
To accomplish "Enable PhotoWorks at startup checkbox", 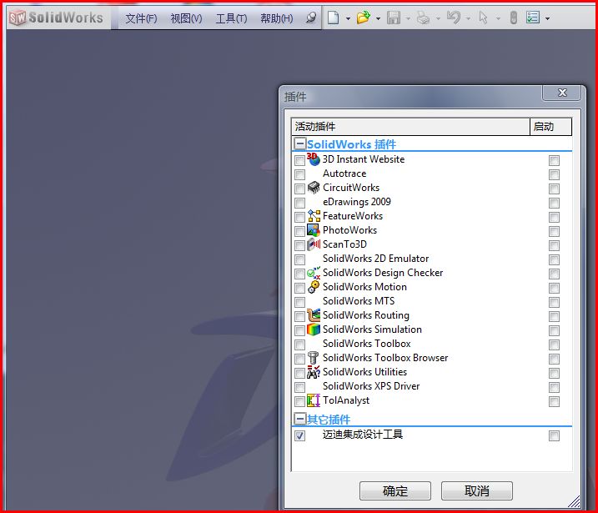I will click(x=554, y=231).
